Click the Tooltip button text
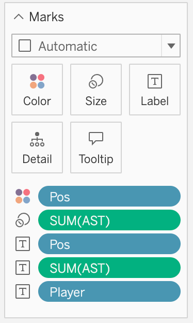This screenshot has height=323, width=193. click(96, 159)
